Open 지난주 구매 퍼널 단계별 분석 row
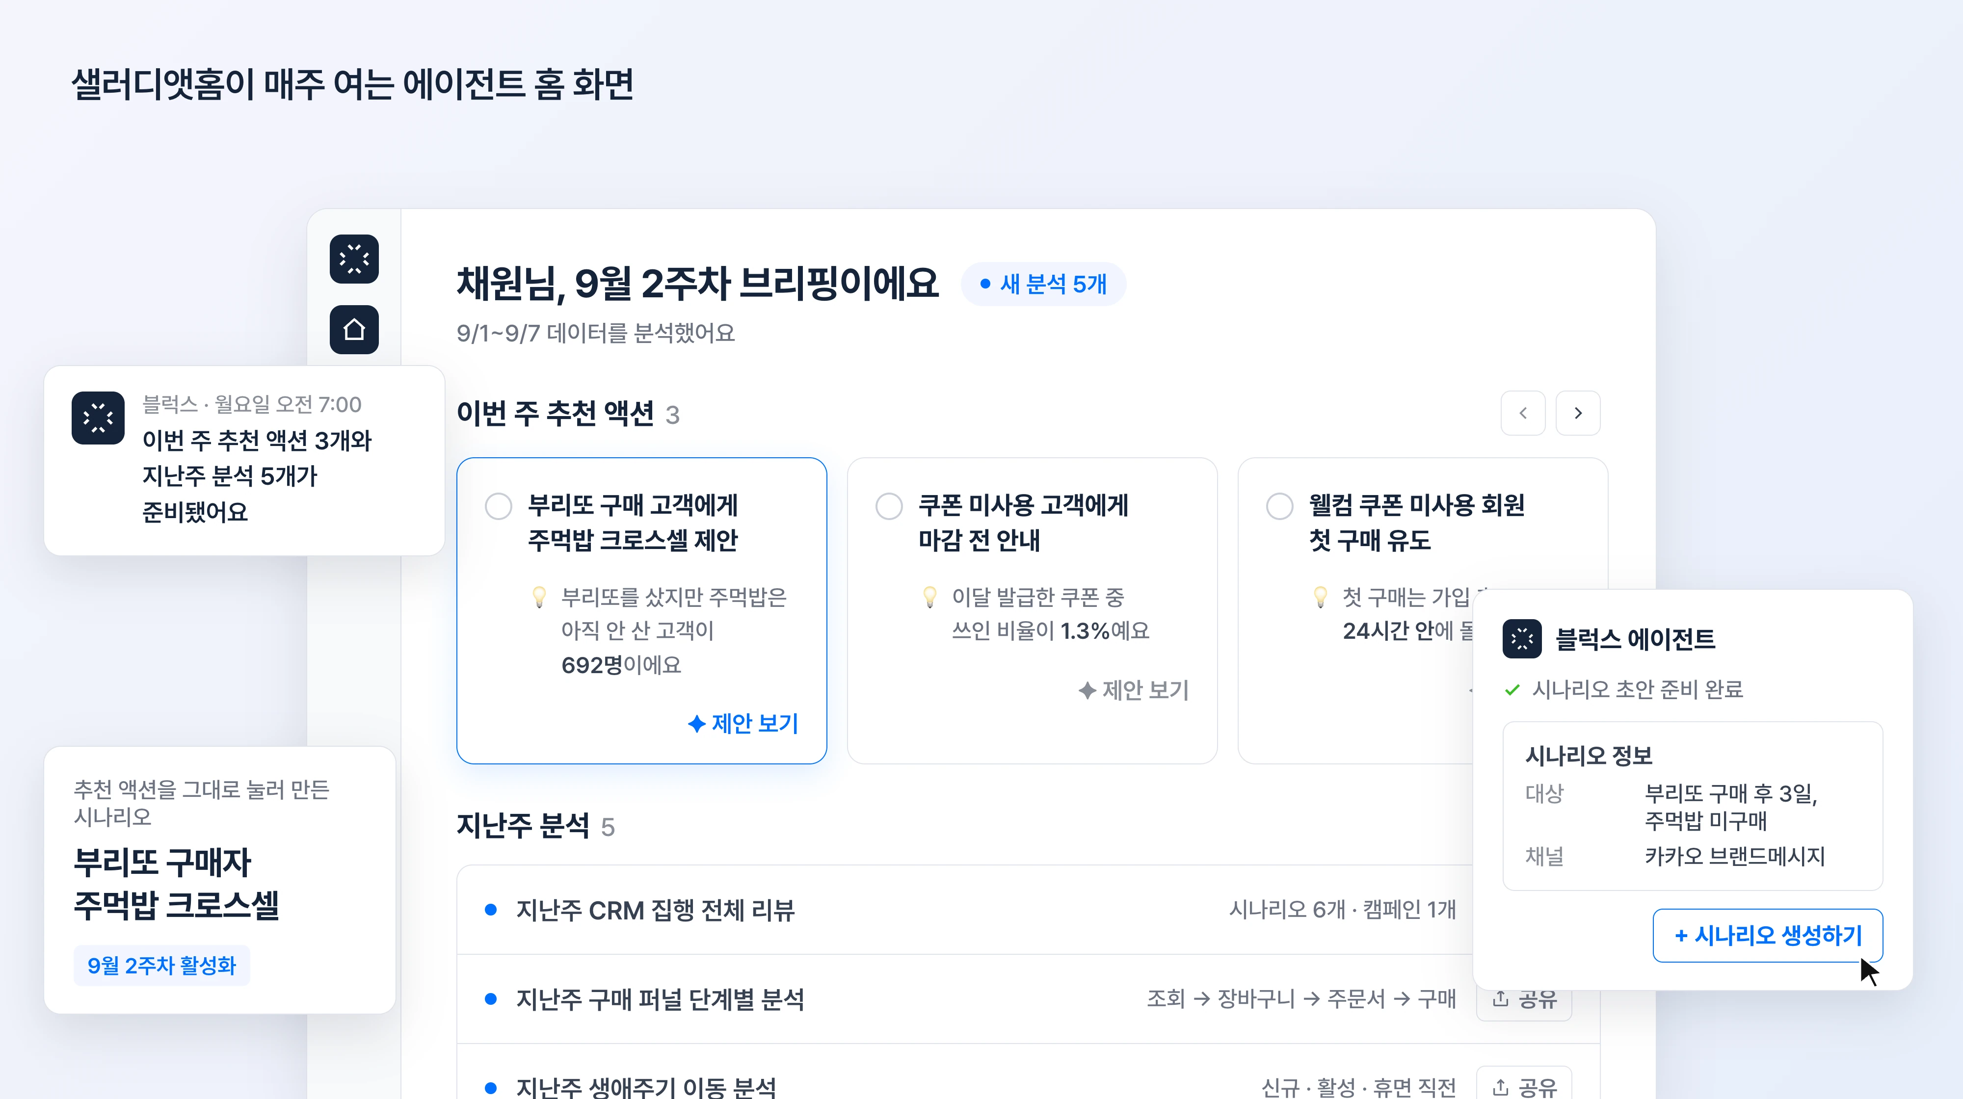The image size is (1963, 1099). point(1028,999)
